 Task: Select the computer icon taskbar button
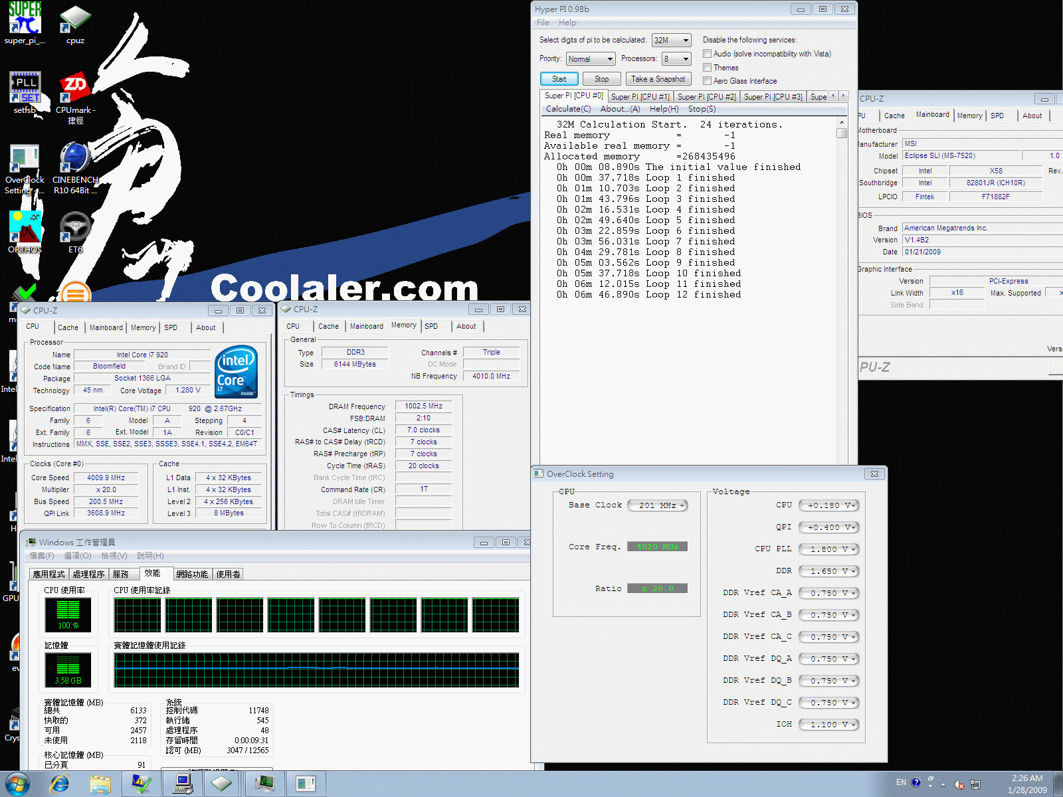[x=183, y=784]
